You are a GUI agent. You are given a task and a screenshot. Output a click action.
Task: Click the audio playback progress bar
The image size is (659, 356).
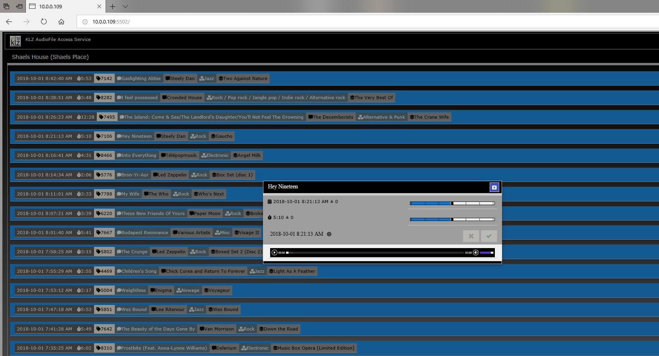pos(375,252)
